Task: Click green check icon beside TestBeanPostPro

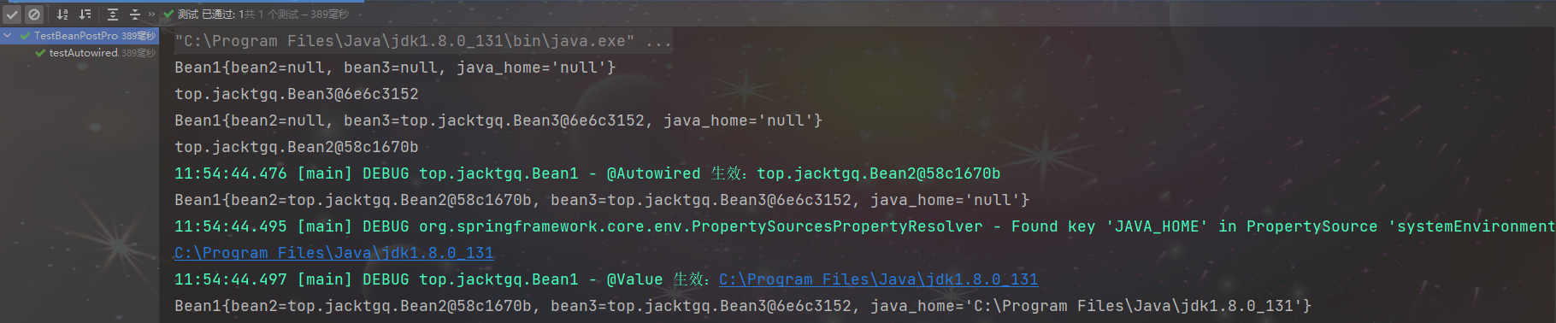Action: (x=25, y=36)
